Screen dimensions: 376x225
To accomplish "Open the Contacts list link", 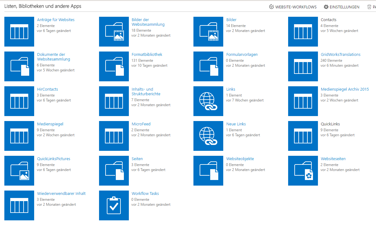I will click(328, 20).
